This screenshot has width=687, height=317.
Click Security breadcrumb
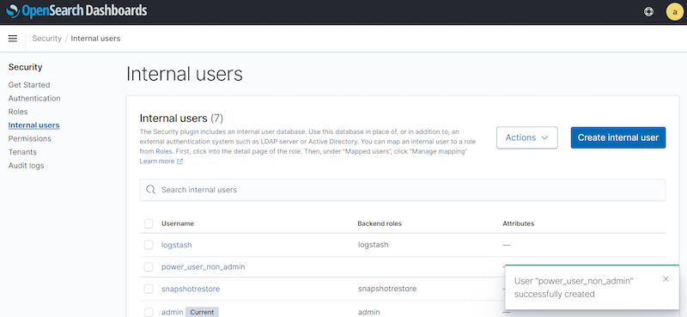47,39
